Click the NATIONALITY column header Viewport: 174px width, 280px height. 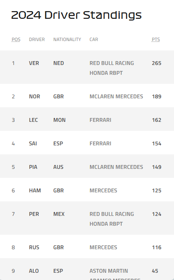tap(67, 39)
